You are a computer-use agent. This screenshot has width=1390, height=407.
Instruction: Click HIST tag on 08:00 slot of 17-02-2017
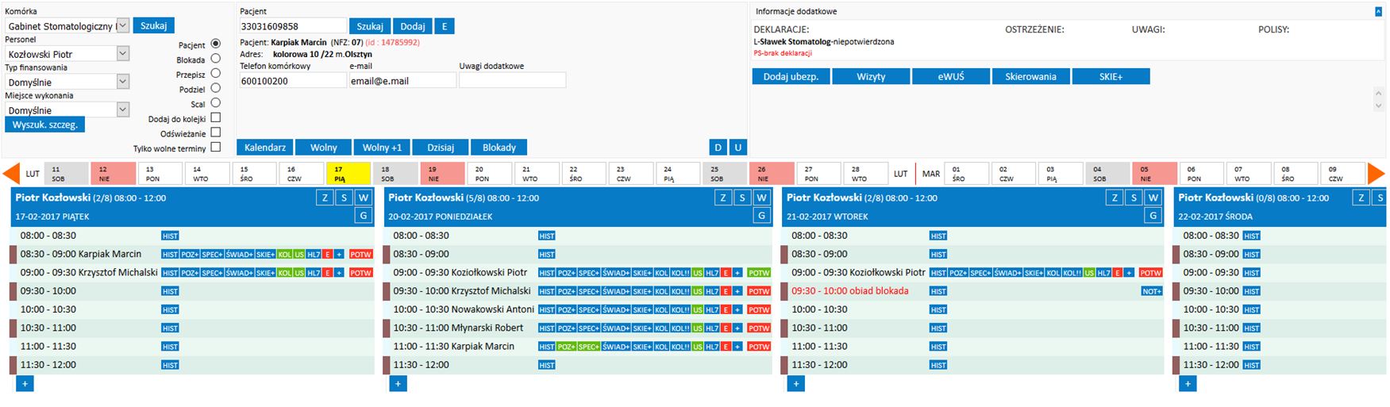click(x=170, y=236)
